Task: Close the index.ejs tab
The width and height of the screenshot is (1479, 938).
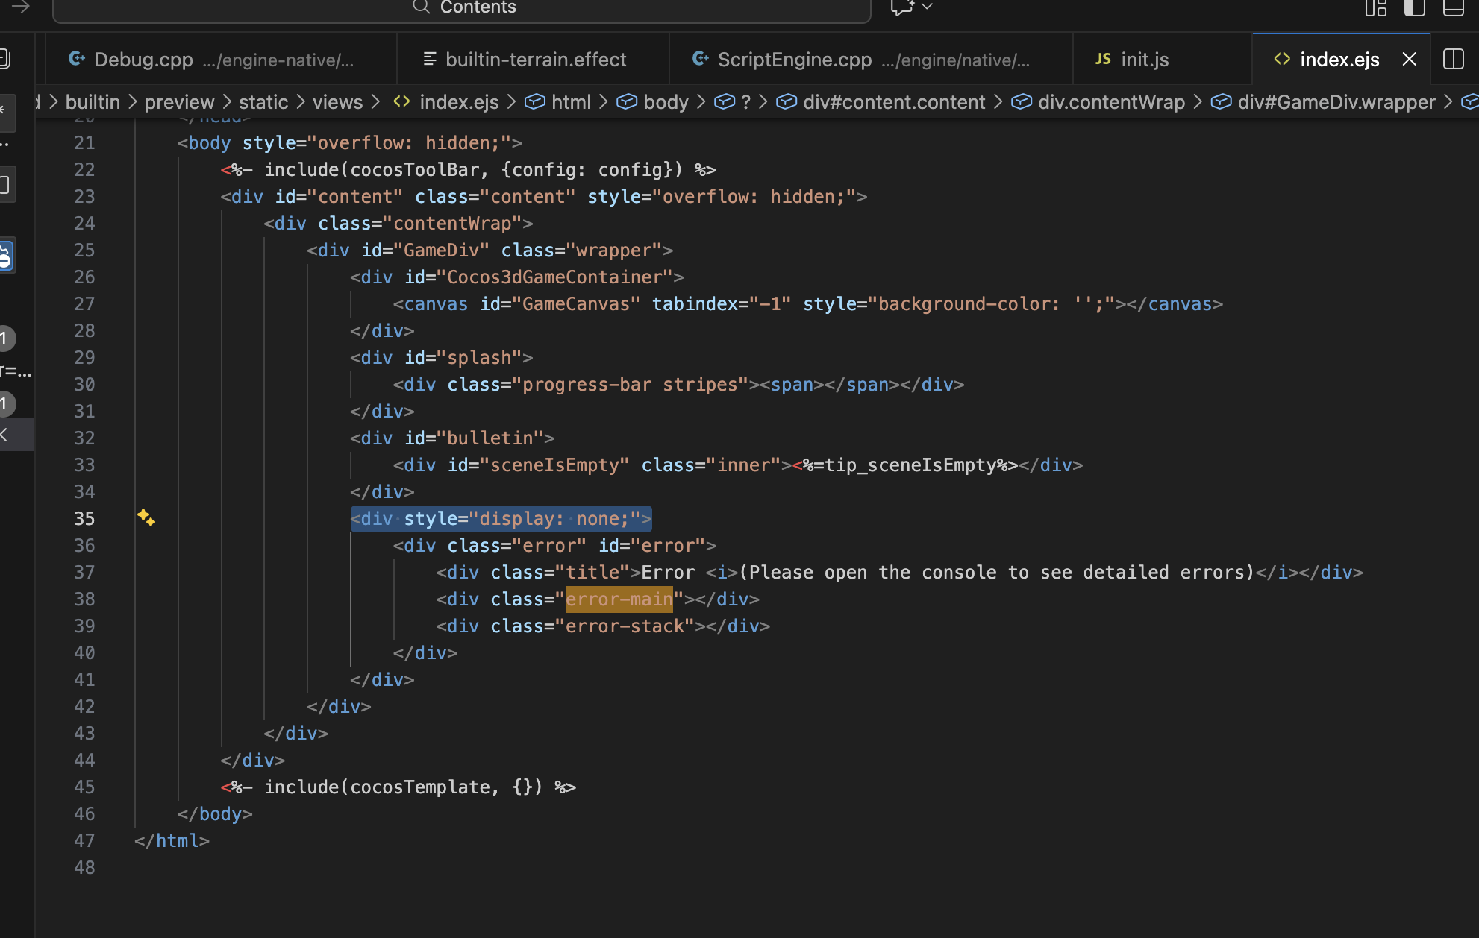Action: [x=1409, y=60]
